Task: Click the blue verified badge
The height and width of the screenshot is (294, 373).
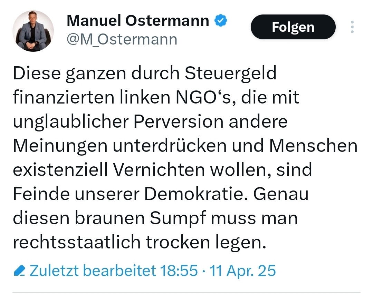Action: 221,21
